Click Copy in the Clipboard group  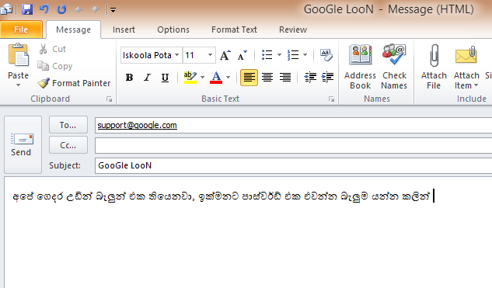pos(55,66)
